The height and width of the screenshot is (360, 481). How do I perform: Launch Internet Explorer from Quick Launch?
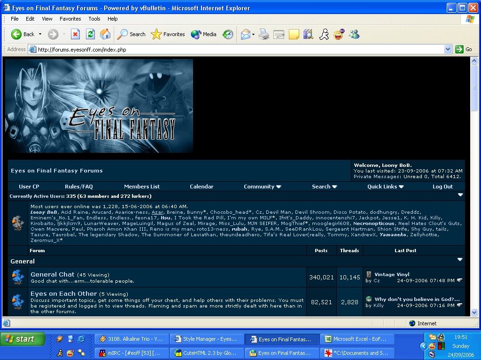coord(81,338)
